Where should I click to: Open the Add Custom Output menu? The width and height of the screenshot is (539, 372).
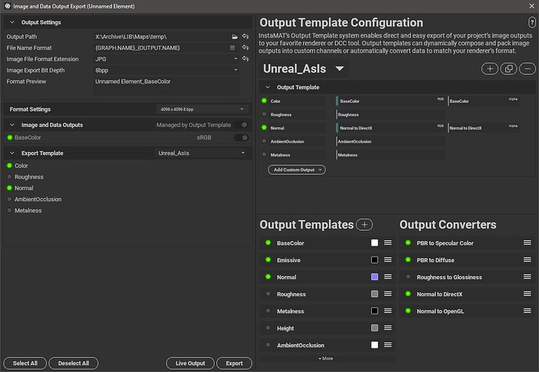(297, 169)
